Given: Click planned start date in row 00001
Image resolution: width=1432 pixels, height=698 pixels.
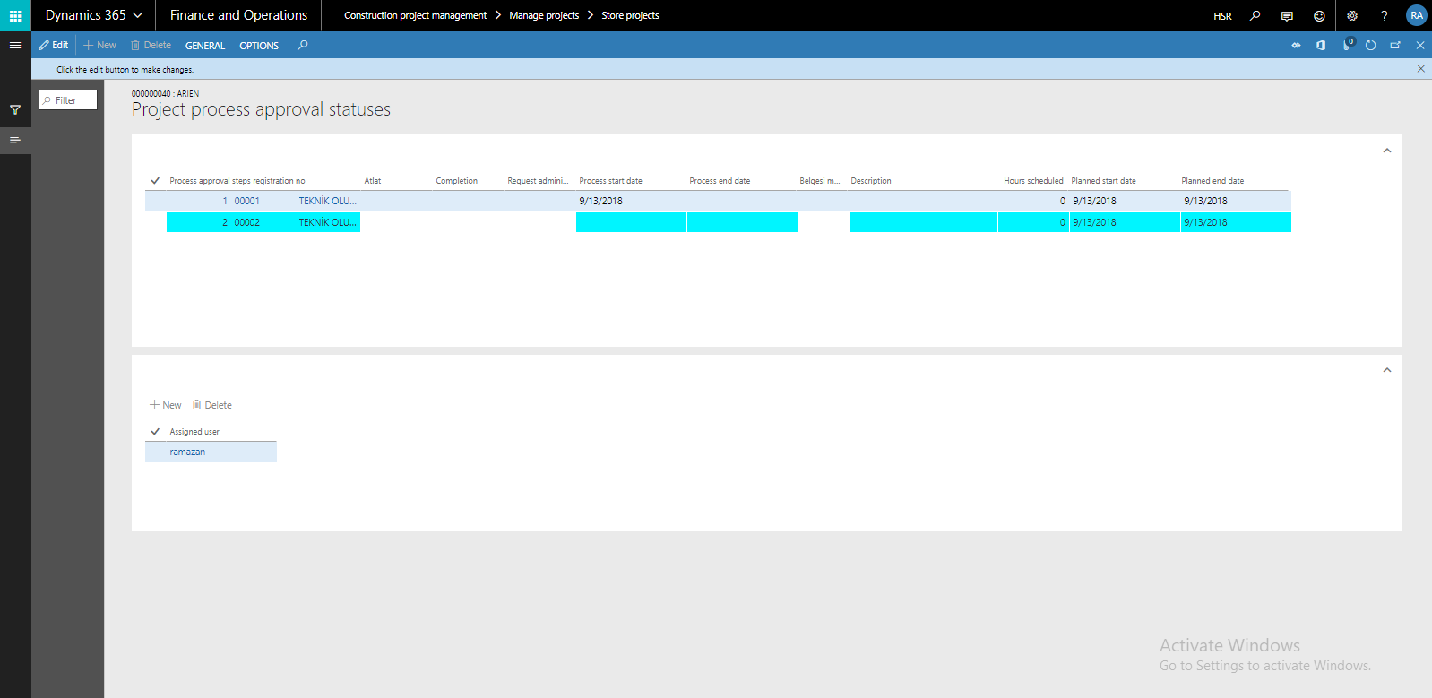Looking at the screenshot, I should click(1095, 201).
